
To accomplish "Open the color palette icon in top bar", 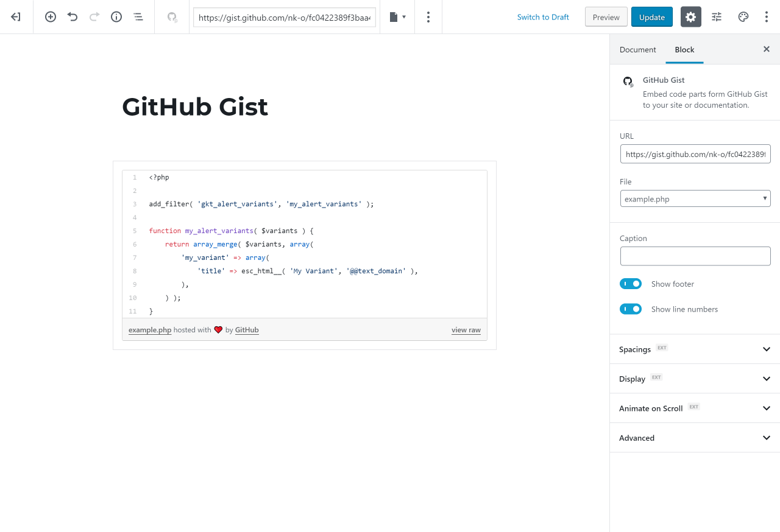I will pyautogui.click(x=743, y=17).
